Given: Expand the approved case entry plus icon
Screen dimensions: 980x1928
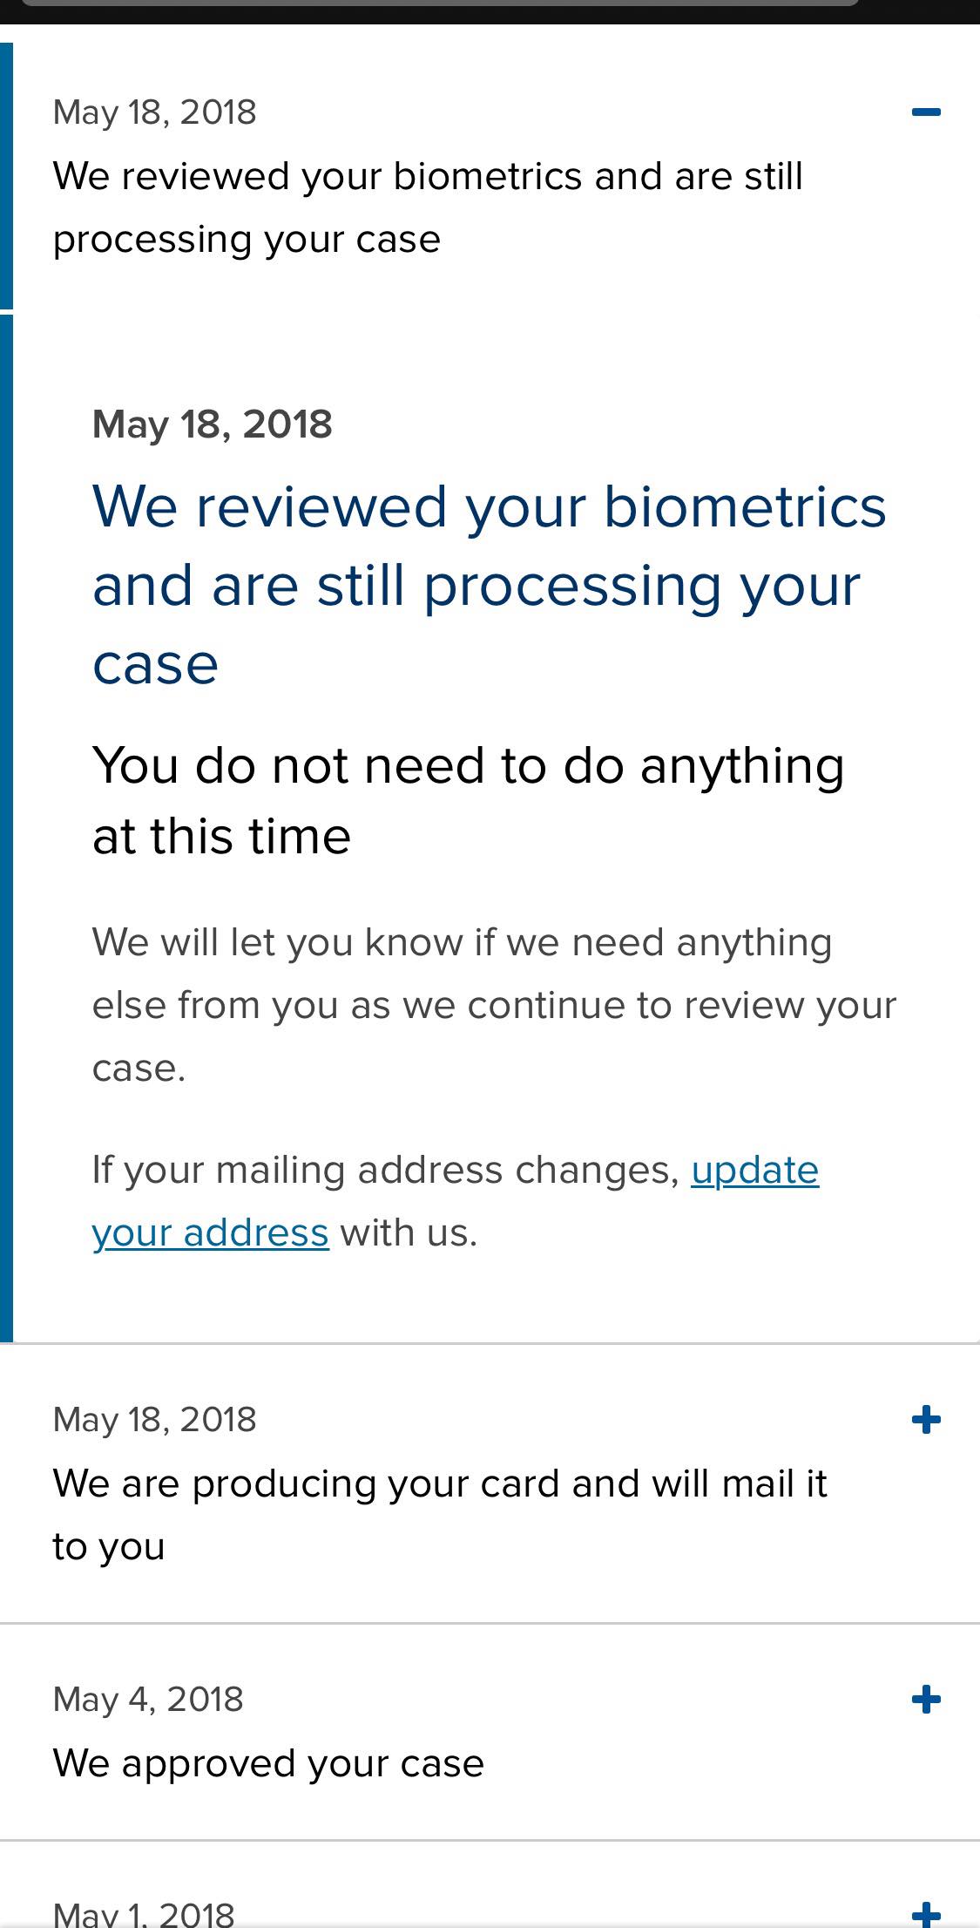Looking at the screenshot, I should coord(925,1699).
